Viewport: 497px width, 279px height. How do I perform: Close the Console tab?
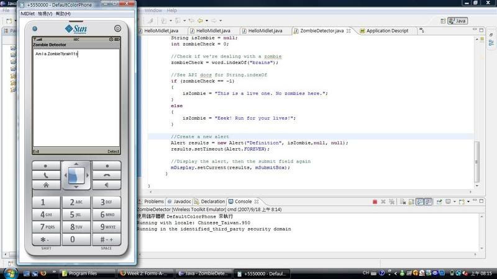click(x=257, y=201)
